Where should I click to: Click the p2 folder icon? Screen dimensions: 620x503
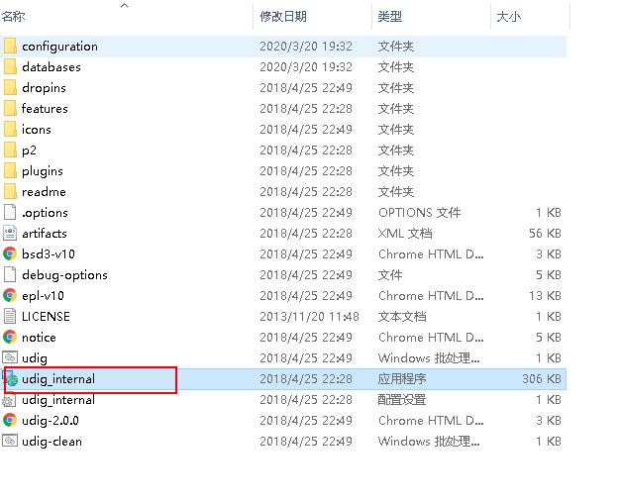[x=10, y=151]
